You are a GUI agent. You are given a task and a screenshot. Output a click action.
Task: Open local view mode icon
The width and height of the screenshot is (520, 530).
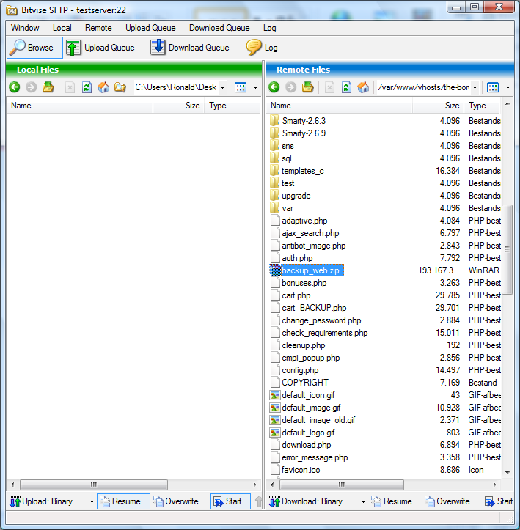241,87
